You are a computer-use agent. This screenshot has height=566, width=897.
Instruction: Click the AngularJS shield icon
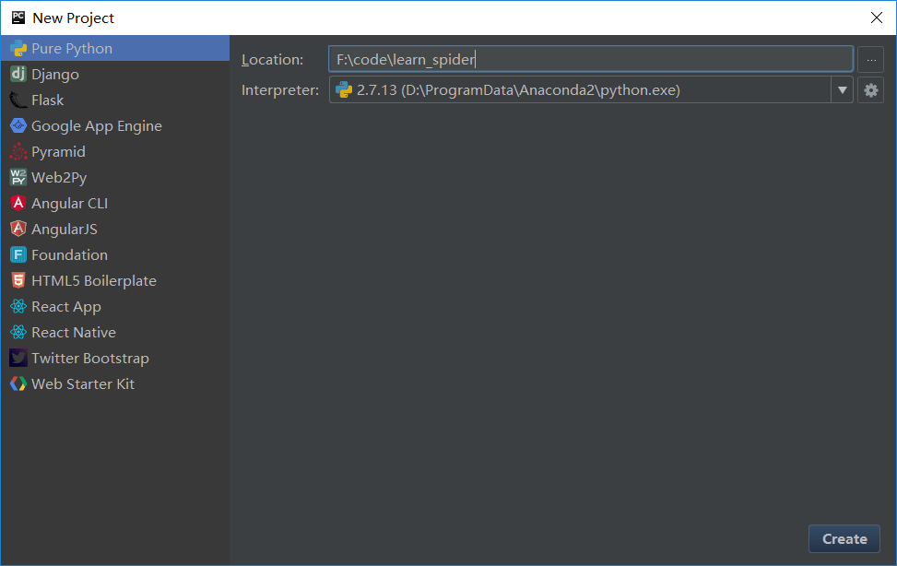click(x=18, y=229)
